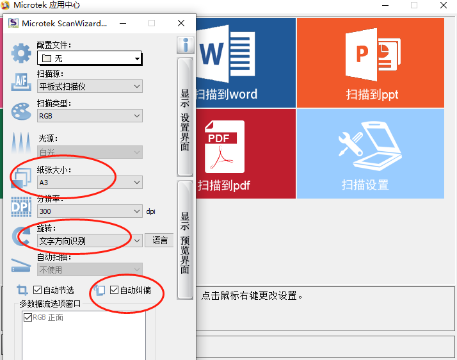
Task: Click the blue info 'i' button
Action: [x=185, y=45]
